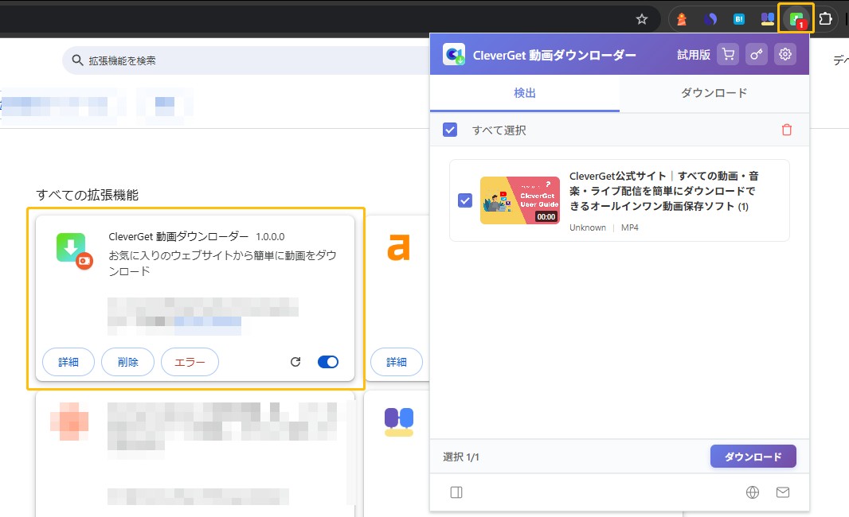Reload the CleverGet extension with refresh icon
Viewport: 849px width, 517px height.
[x=295, y=362]
